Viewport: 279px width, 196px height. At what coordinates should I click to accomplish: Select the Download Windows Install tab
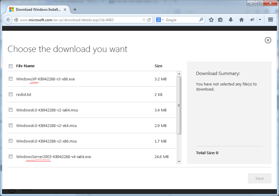(x=38, y=10)
